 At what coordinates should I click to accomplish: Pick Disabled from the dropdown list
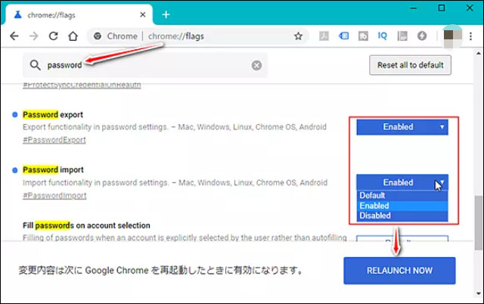(x=377, y=216)
